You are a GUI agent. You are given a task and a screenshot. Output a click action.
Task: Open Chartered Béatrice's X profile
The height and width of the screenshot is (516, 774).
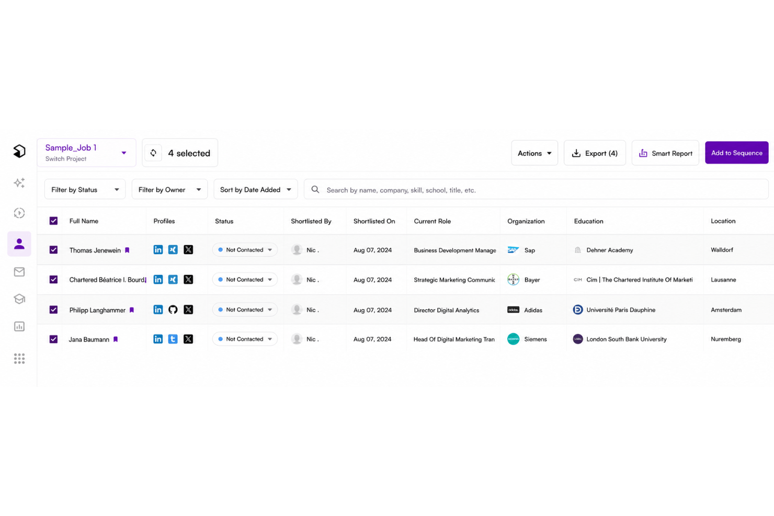(x=188, y=280)
